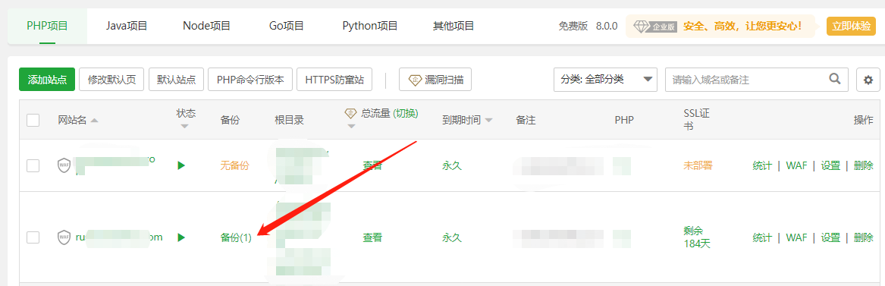Click the PHP column header

(x=625, y=120)
